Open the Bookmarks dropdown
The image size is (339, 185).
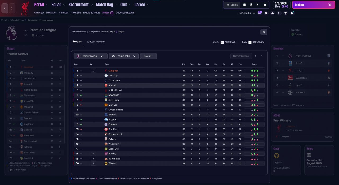click(x=247, y=13)
